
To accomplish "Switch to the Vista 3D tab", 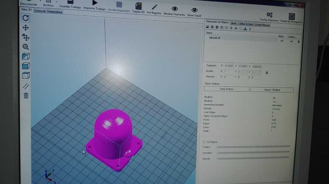I will 26,9.
